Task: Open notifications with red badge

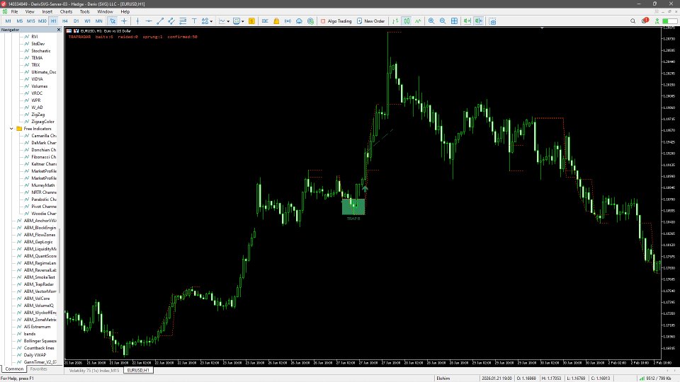Action: point(645,21)
